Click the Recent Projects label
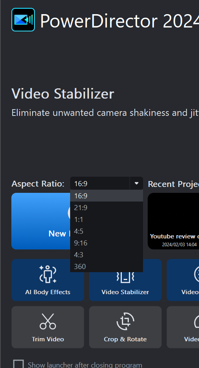Viewport: 199px width, 368px height. [174, 184]
